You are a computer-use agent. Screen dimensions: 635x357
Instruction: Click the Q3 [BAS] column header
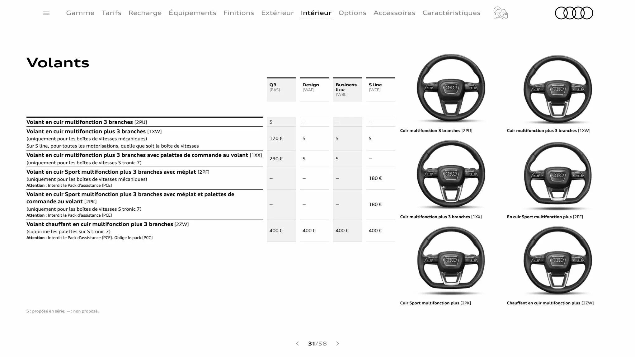[x=281, y=89]
